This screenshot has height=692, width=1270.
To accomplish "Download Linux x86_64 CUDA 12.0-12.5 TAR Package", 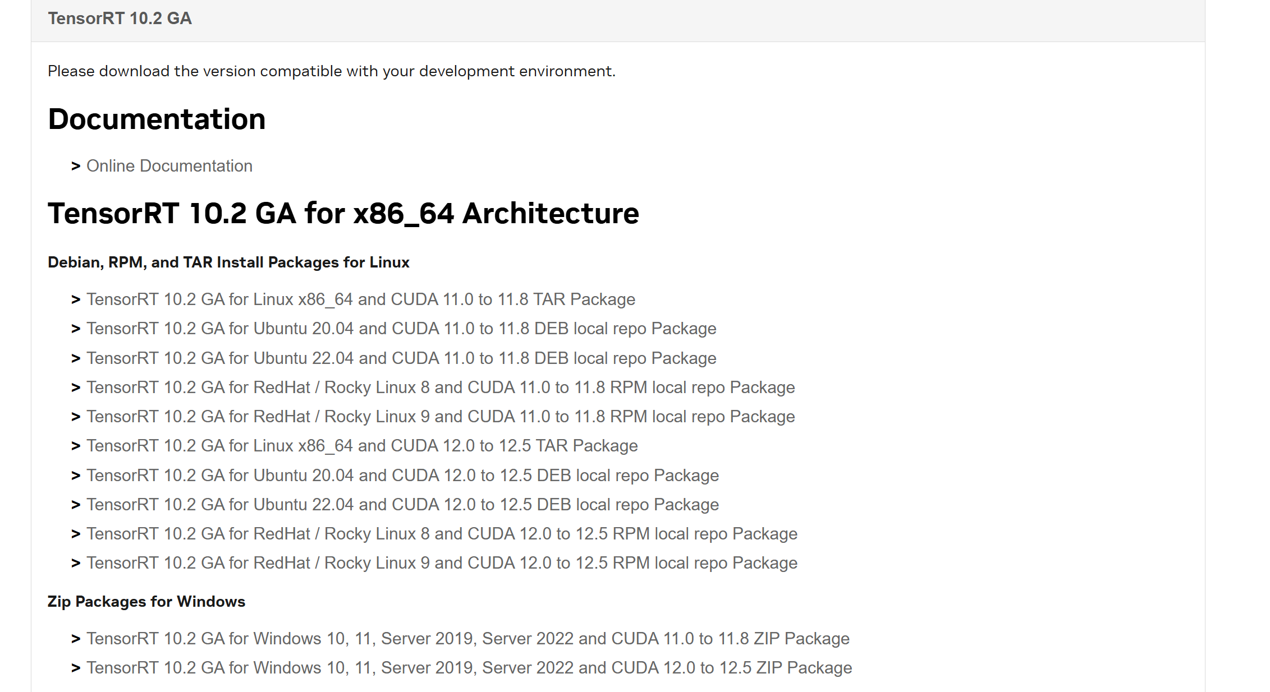I will point(361,446).
